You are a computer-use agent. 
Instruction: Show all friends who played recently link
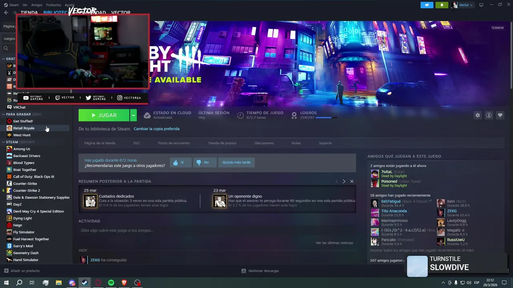[422, 250]
